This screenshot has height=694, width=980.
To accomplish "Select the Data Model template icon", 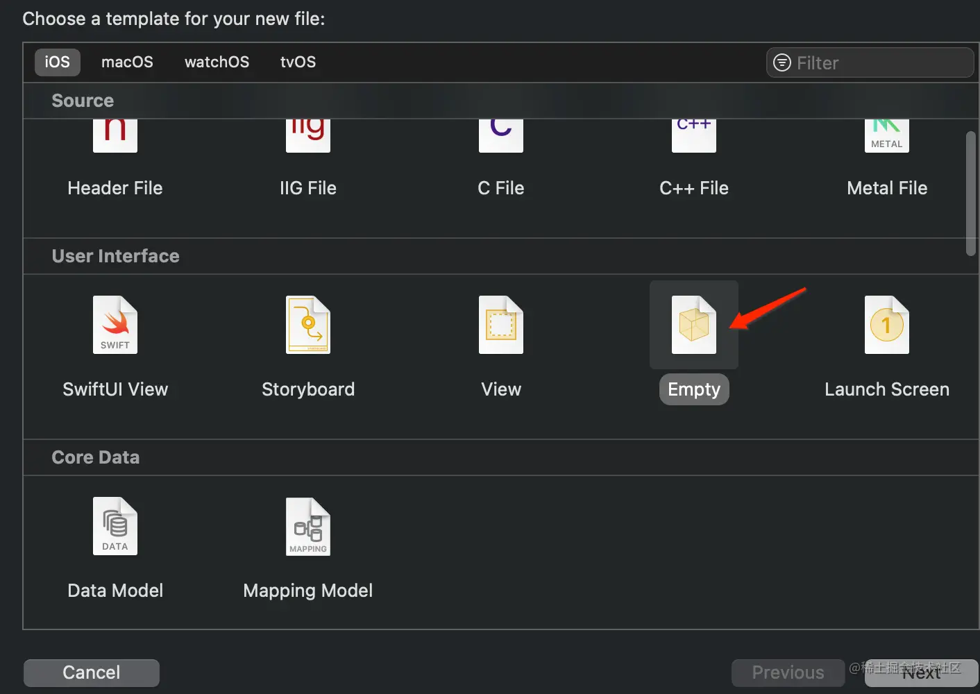I will [115, 526].
